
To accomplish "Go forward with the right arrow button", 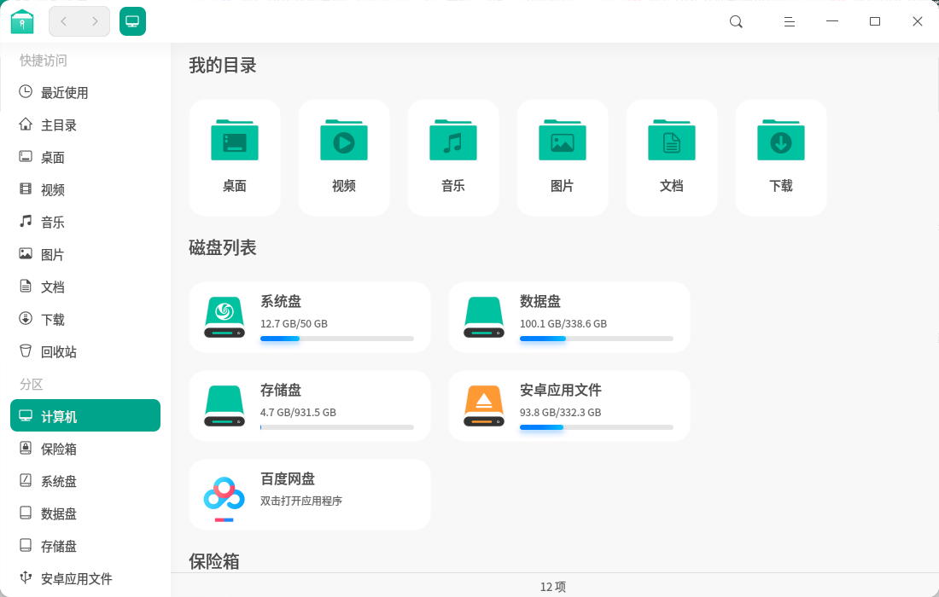I will coord(95,21).
